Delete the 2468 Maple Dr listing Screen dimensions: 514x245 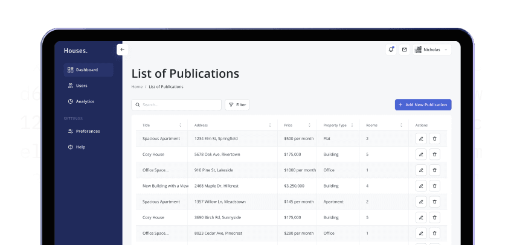click(435, 186)
